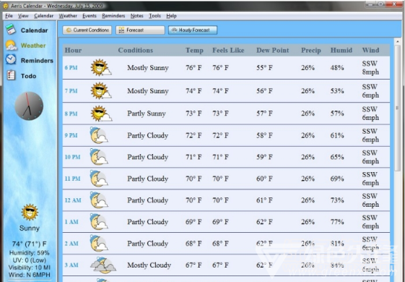Screen dimensions: 405x282
Task: Open the Help menu
Action: click(x=171, y=16)
